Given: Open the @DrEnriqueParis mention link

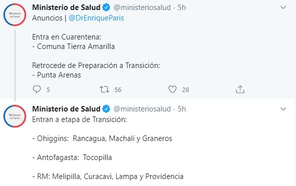Looking at the screenshot, I should (96, 18).
